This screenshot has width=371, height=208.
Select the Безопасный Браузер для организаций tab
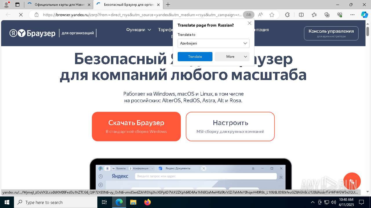click(128, 5)
